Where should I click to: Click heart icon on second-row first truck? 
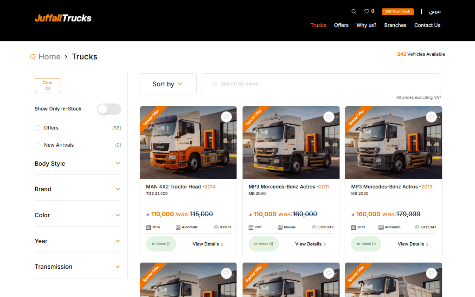point(226,273)
